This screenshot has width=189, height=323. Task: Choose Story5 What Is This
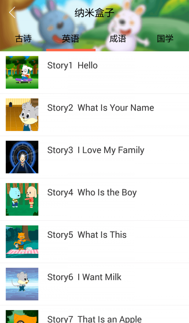coord(87,235)
